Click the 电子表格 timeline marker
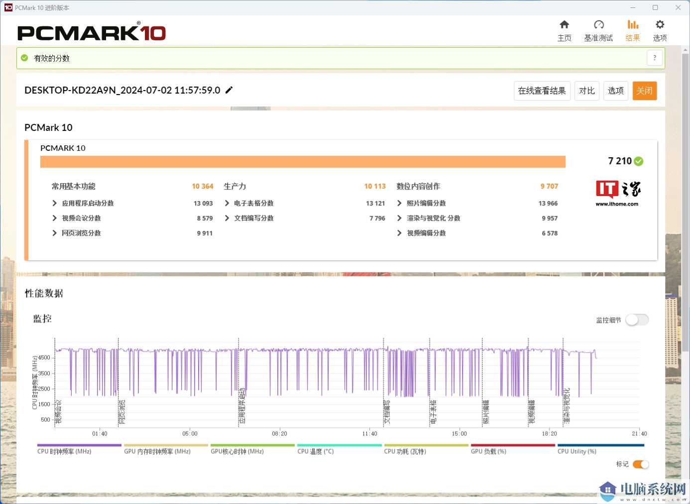 433,411
